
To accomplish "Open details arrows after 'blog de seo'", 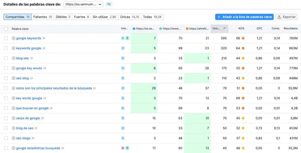I will [x=36, y=128].
